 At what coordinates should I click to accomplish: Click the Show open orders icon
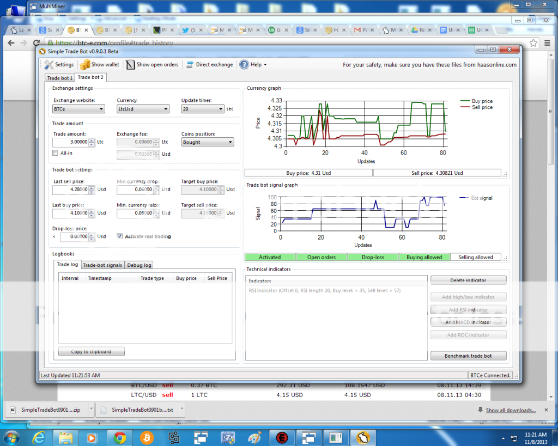click(x=130, y=65)
